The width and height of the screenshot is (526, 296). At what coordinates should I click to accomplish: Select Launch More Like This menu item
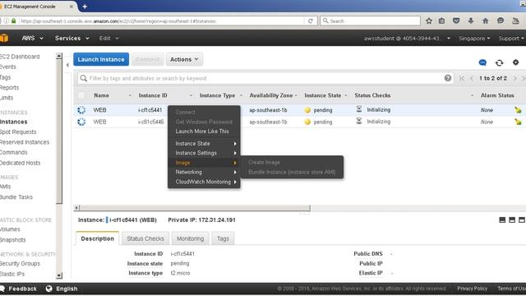202,132
